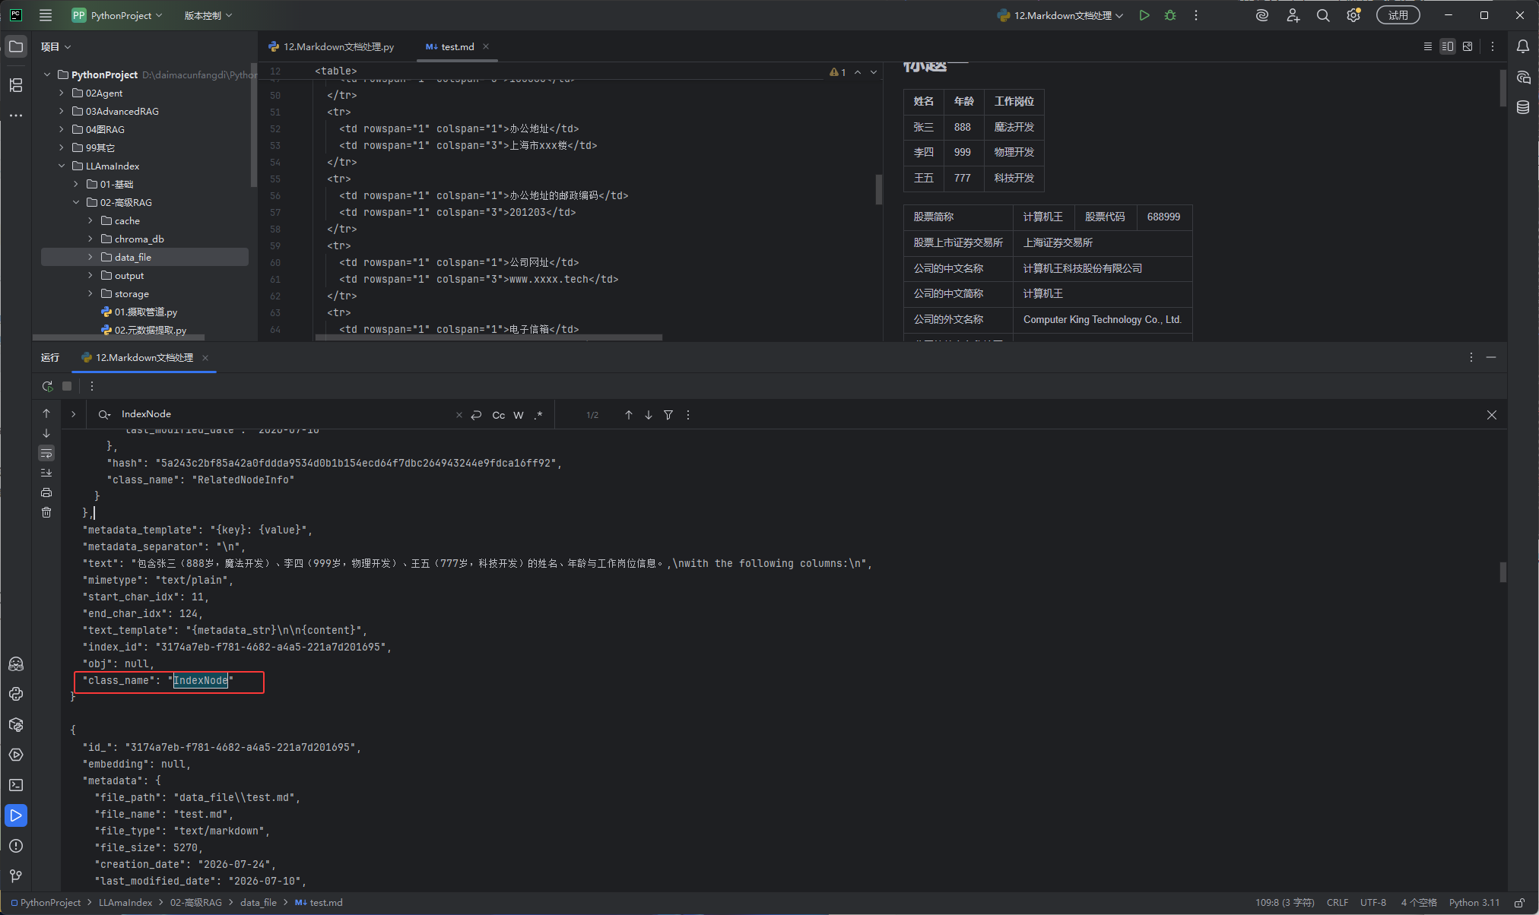Close the console search bar

1492,415
